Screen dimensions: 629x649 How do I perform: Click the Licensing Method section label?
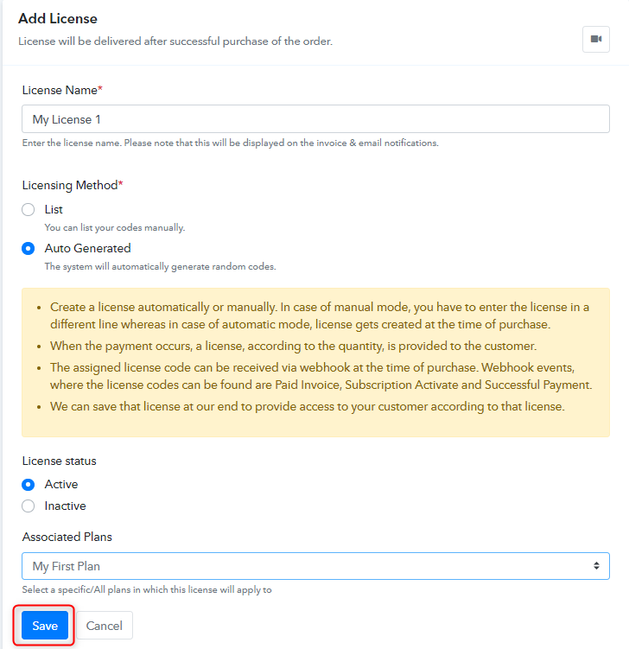tap(73, 185)
